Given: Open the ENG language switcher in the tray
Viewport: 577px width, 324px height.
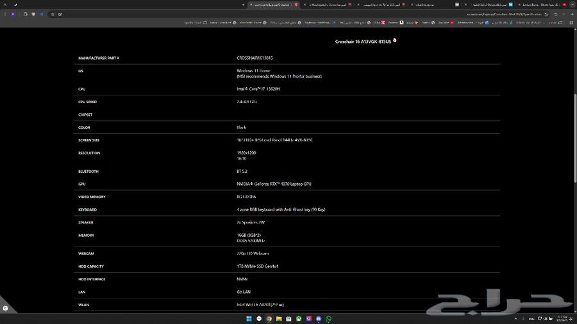Looking at the screenshot, I should [531, 318].
